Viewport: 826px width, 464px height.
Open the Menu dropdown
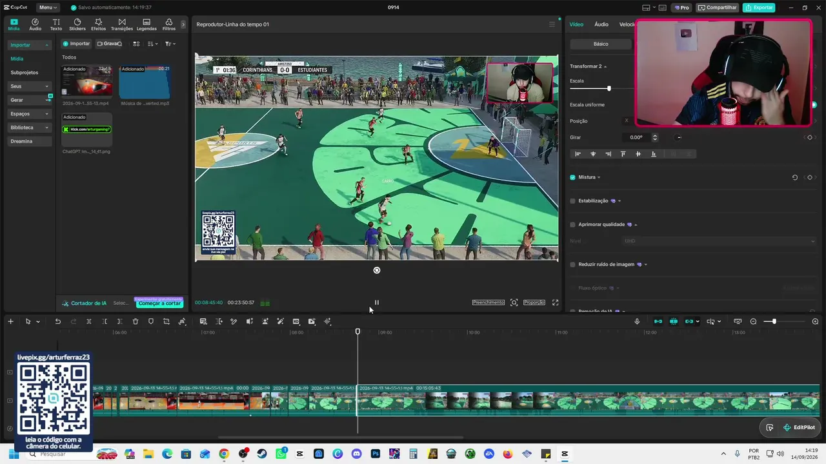(x=48, y=8)
